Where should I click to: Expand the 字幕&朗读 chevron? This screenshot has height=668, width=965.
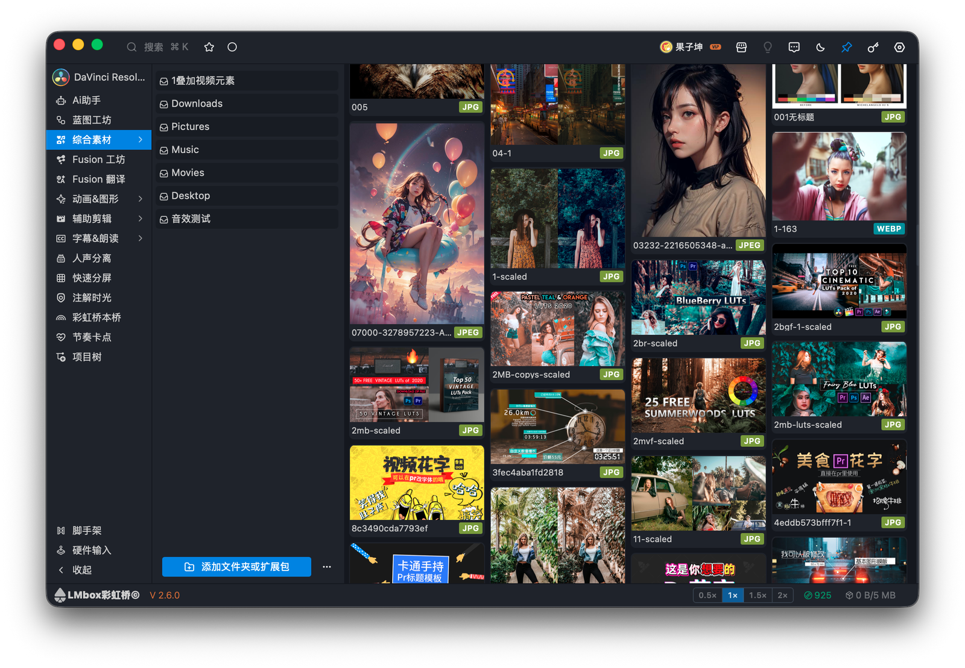tap(141, 239)
